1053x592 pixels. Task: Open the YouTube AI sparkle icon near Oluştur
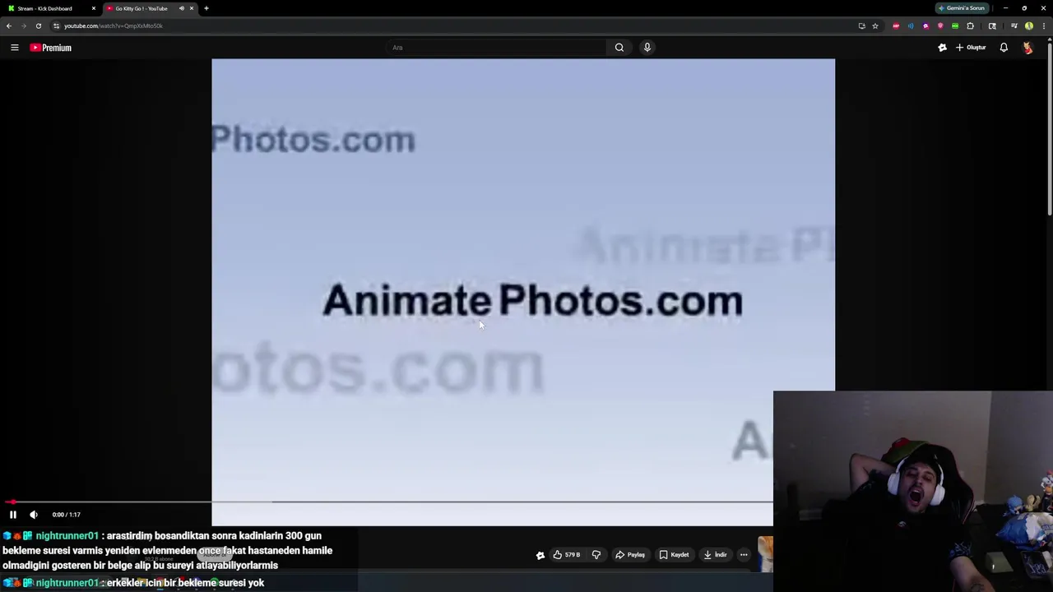(x=943, y=48)
